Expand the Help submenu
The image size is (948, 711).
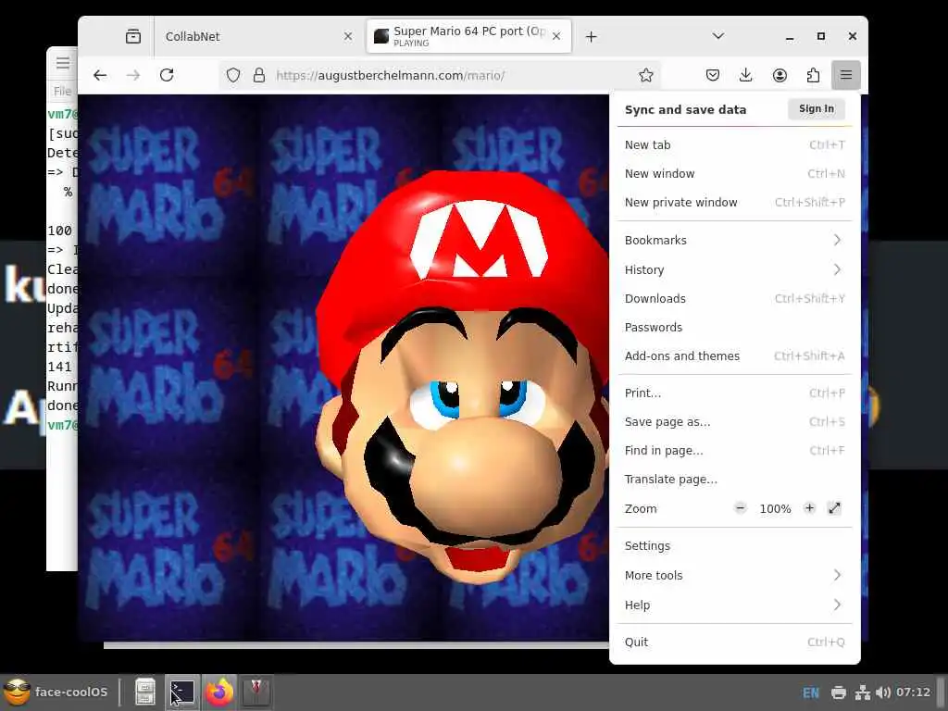(734, 605)
